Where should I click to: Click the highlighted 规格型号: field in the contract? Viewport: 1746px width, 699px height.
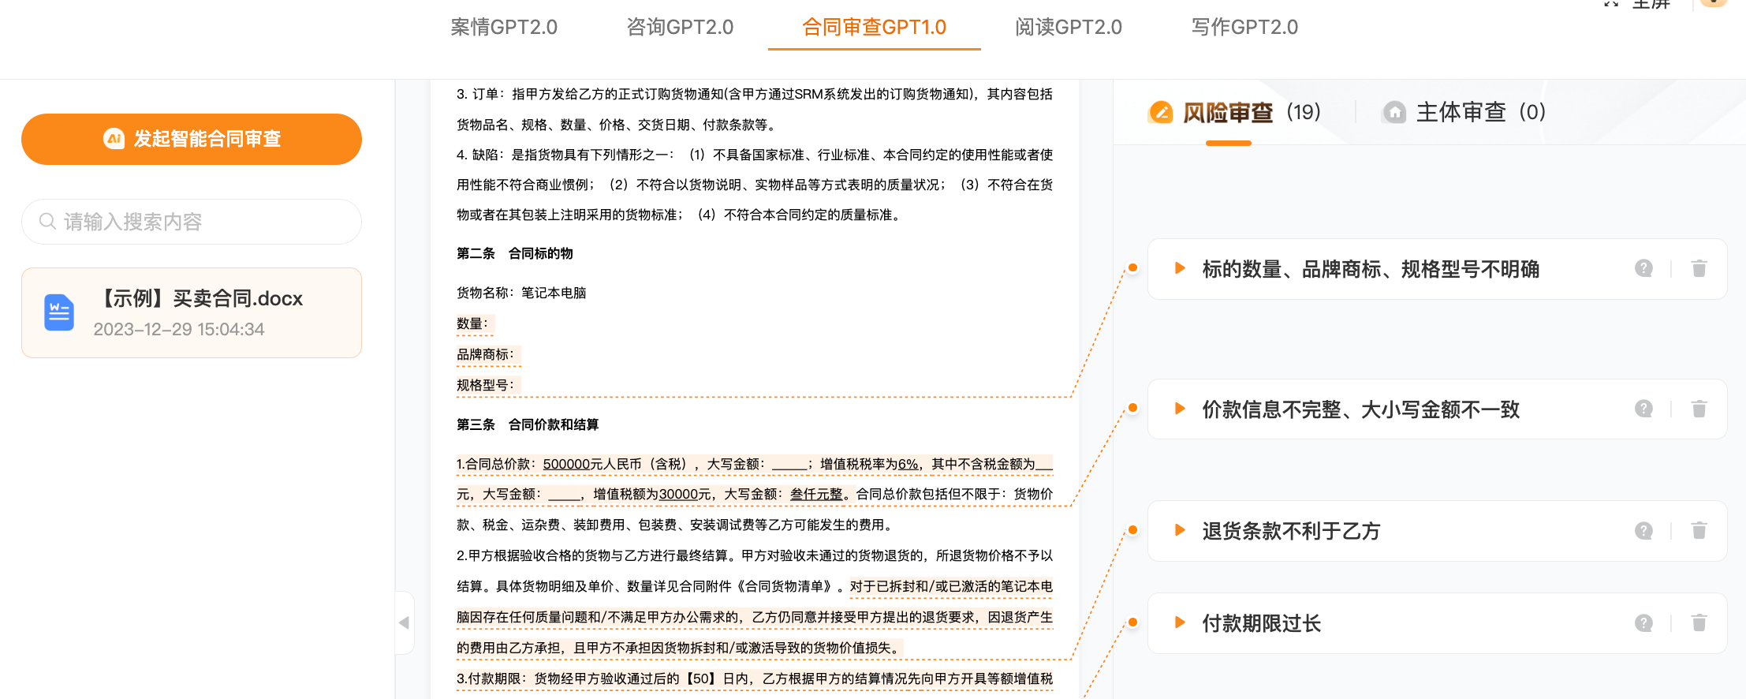(x=488, y=386)
